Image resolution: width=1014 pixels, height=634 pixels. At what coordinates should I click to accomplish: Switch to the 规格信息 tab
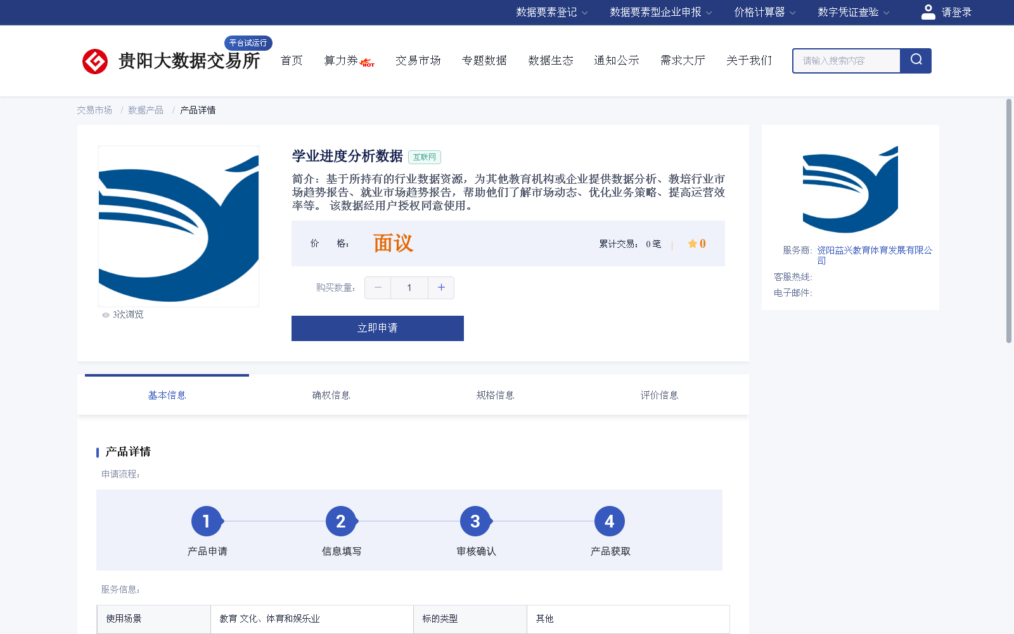coord(495,395)
